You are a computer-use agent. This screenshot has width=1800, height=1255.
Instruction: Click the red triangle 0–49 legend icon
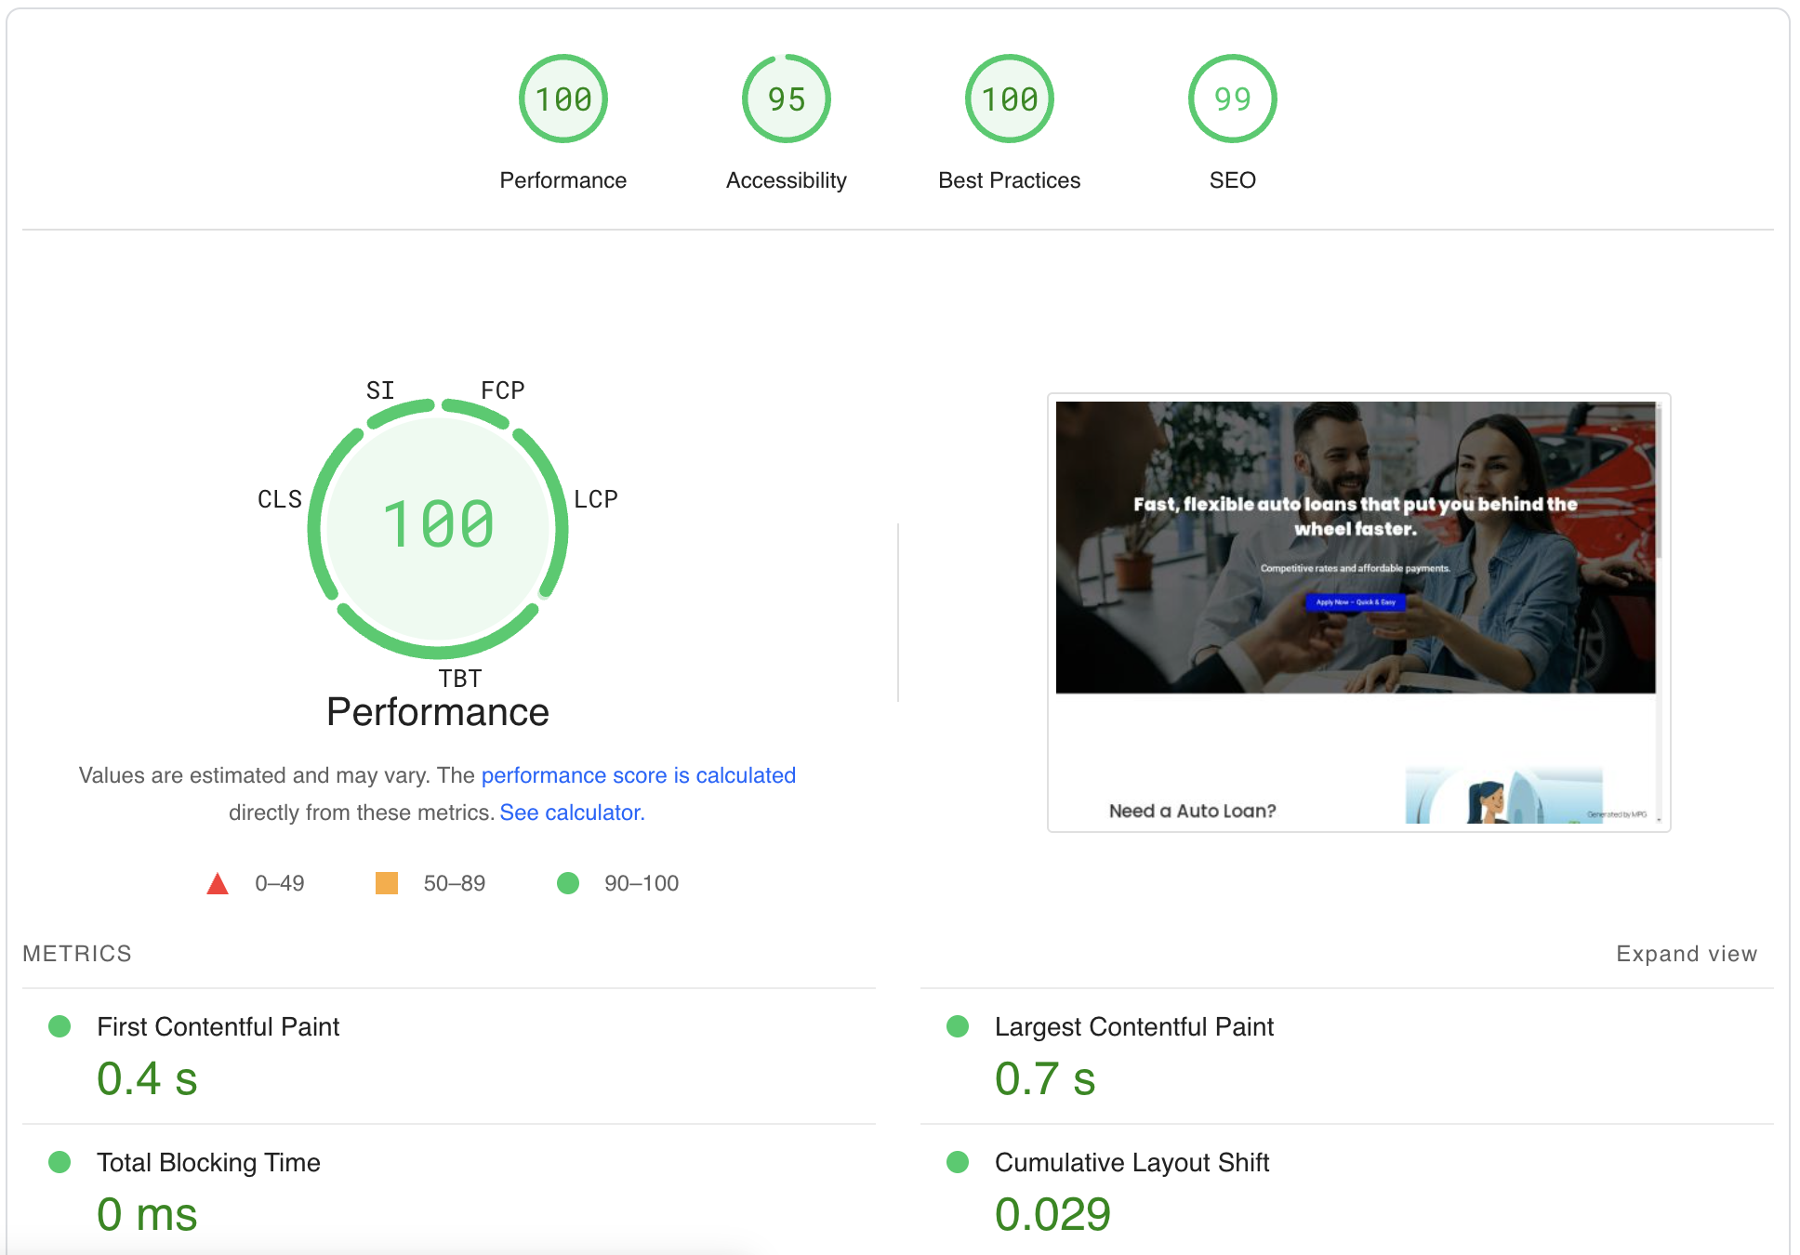[x=218, y=883]
